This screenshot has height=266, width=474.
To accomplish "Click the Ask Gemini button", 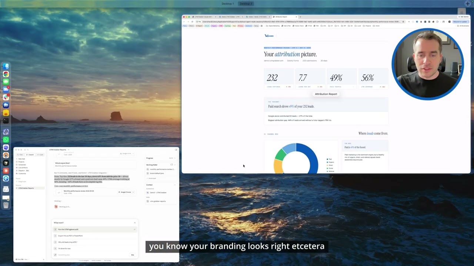I will click(x=463, y=17).
